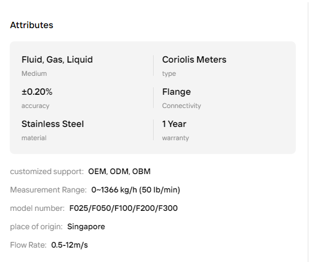
Task: Select the model number F025/F050/F100/F200/F300
Action: pyautogui.click(x=123, y=208)
